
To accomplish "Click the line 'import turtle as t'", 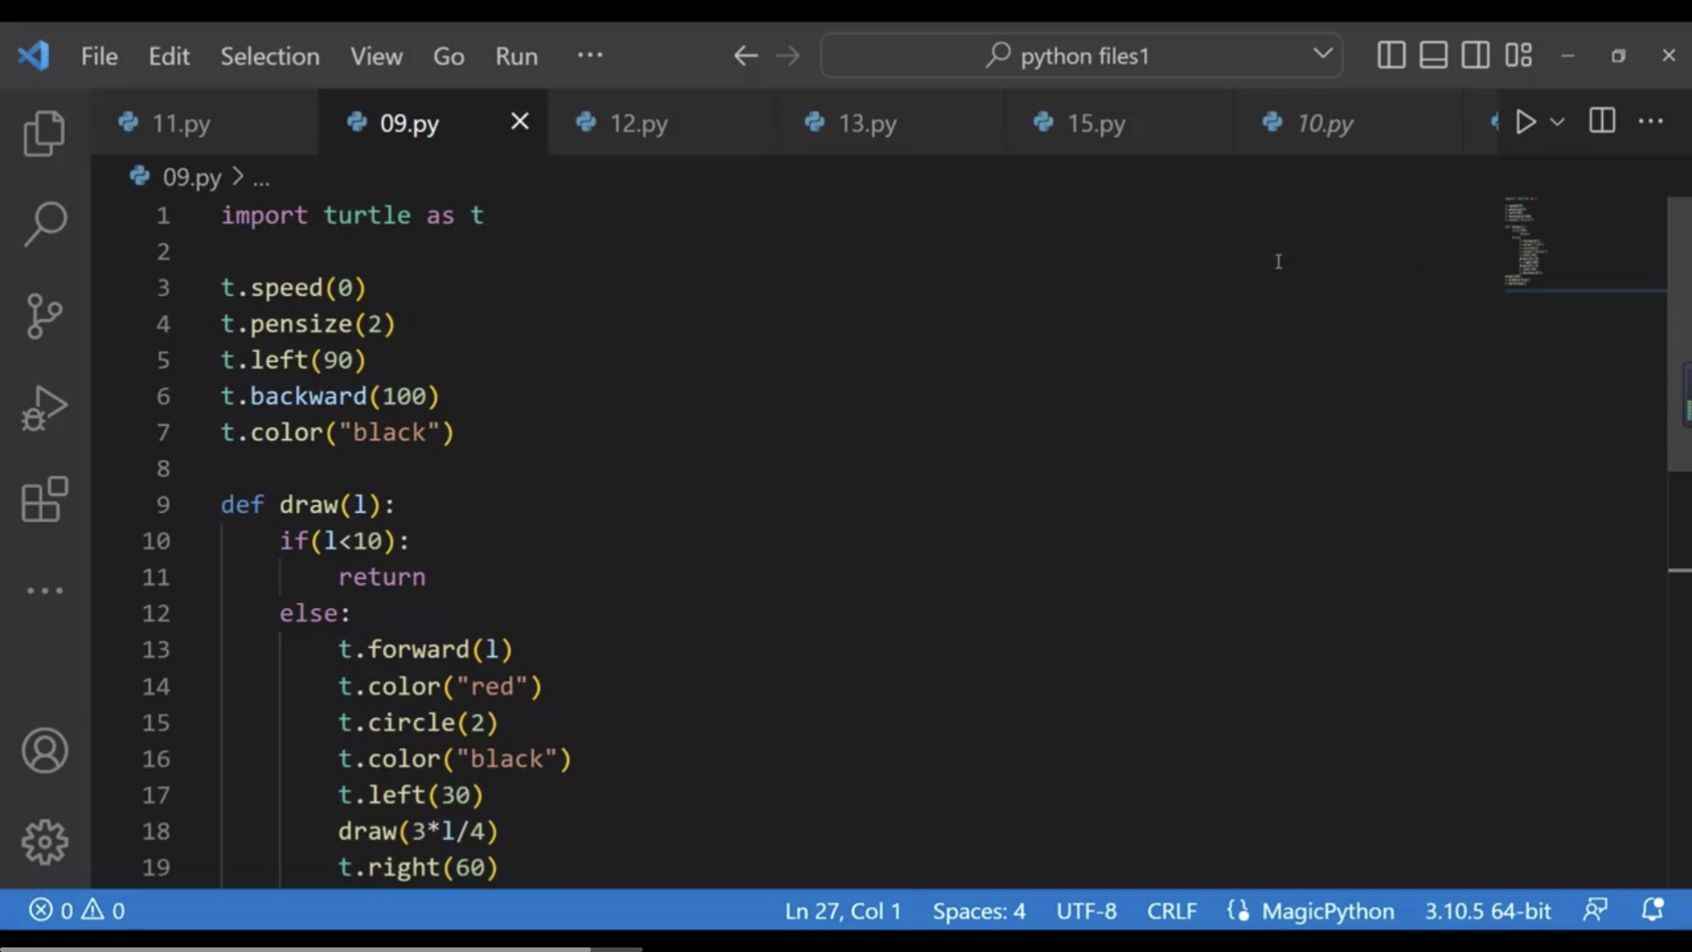I will pyautogui.click(x=352, y=216).
